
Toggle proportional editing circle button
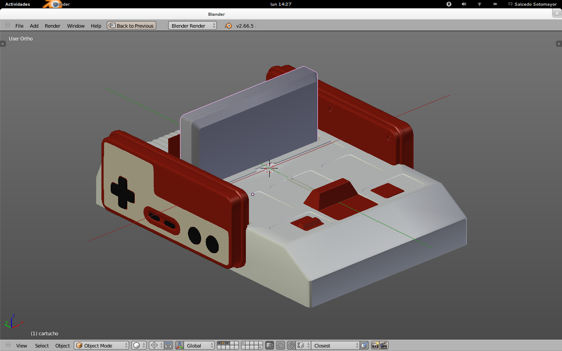click(x=281, y=346)
